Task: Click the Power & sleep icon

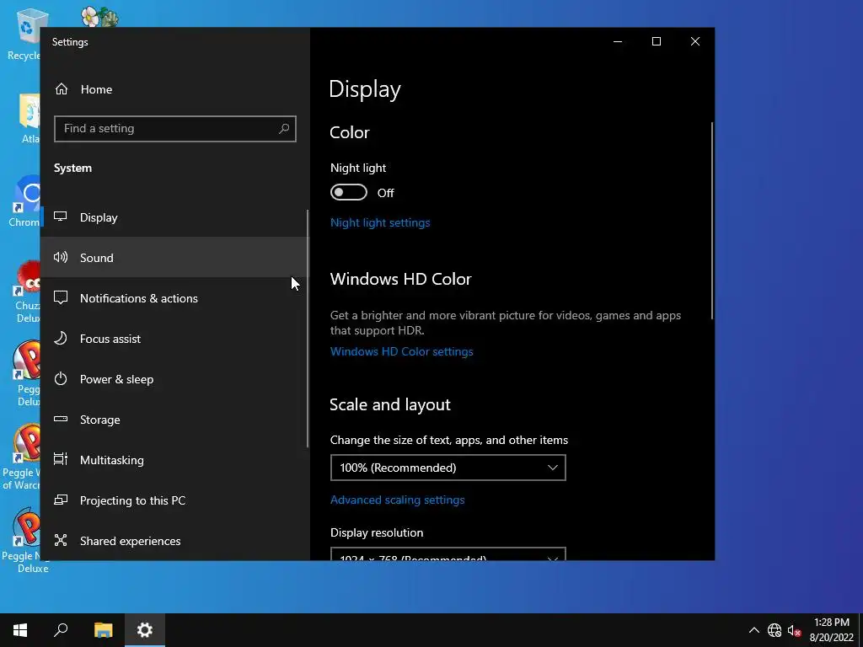Action: 61,378
